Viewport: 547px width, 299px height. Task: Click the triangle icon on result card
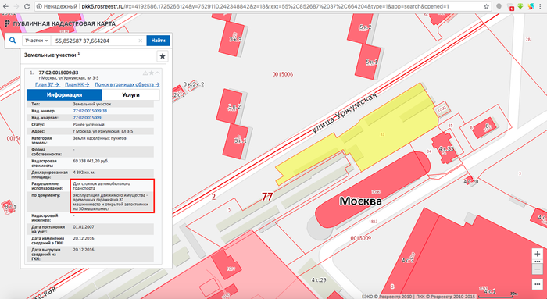[145, 73]
